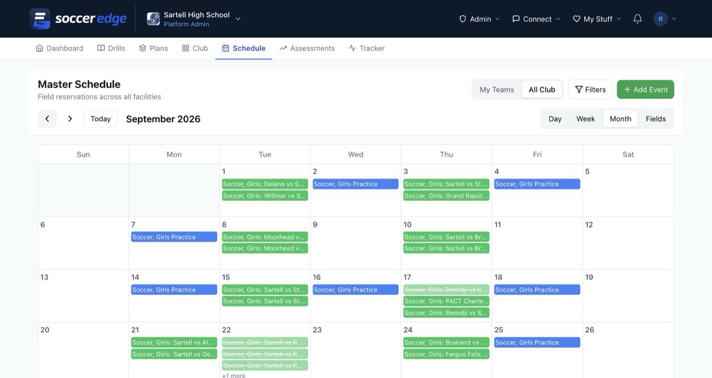The height and width of the screenshot is (378, 712).
Task: Go to next month arrow
Action: (70, 119)
